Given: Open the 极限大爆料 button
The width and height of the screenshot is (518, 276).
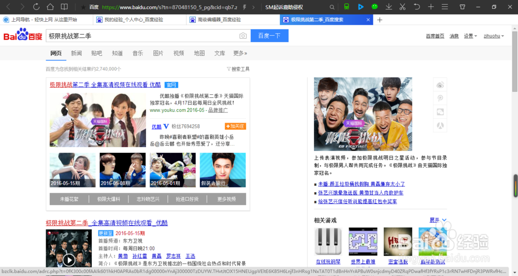Looking at the screenshot, I should (108, 199).
